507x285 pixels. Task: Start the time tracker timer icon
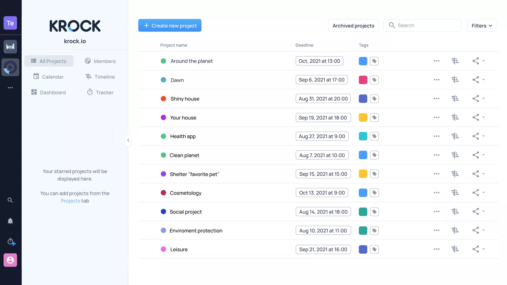click(11, 242)
